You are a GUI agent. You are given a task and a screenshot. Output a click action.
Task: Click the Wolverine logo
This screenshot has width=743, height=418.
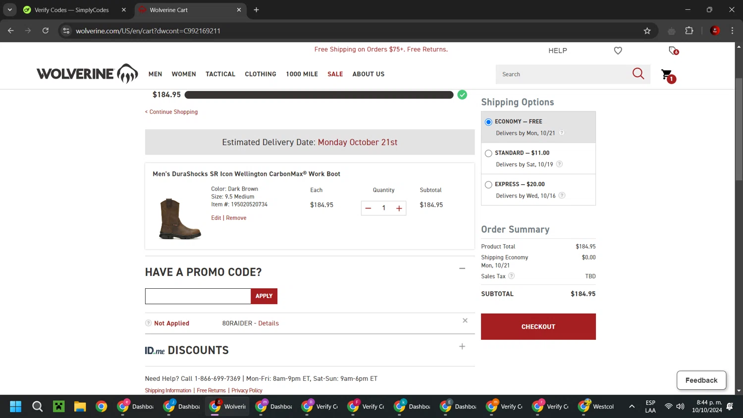click(x=87, y=74)
